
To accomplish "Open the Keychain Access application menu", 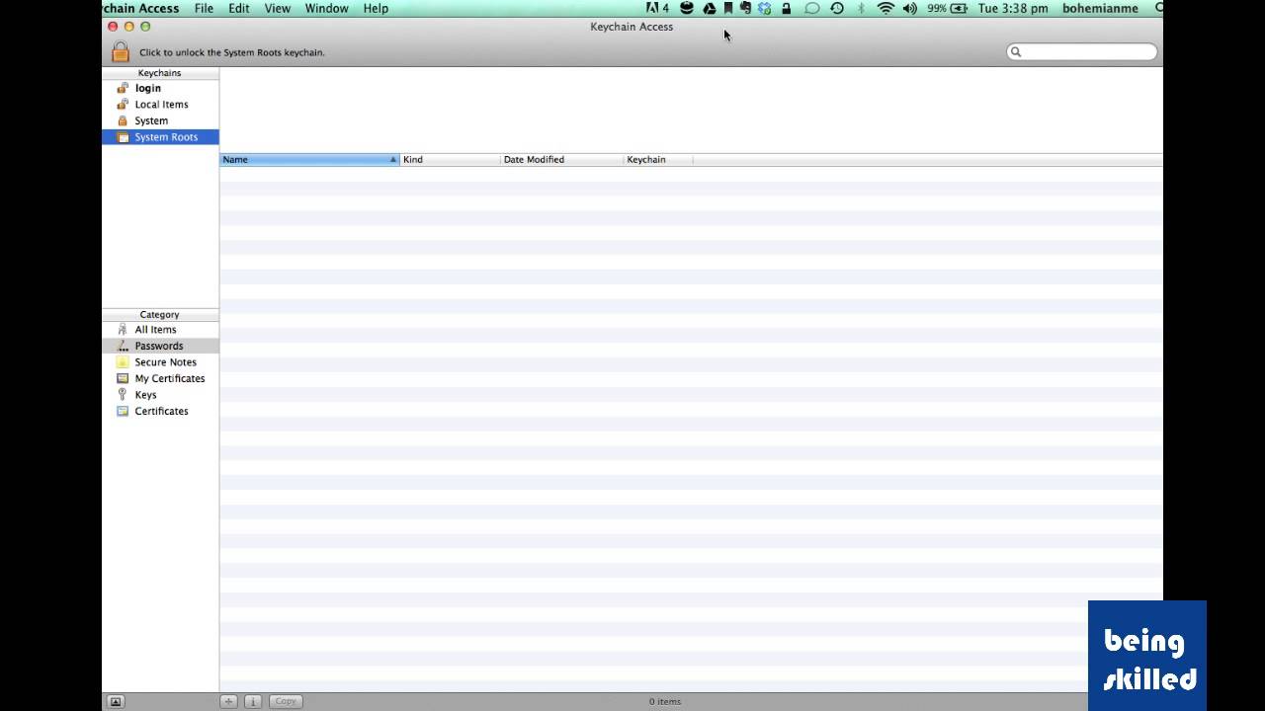I will point(140,8).
